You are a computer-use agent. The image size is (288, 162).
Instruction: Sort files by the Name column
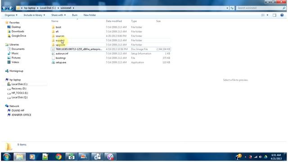point(55,21)
